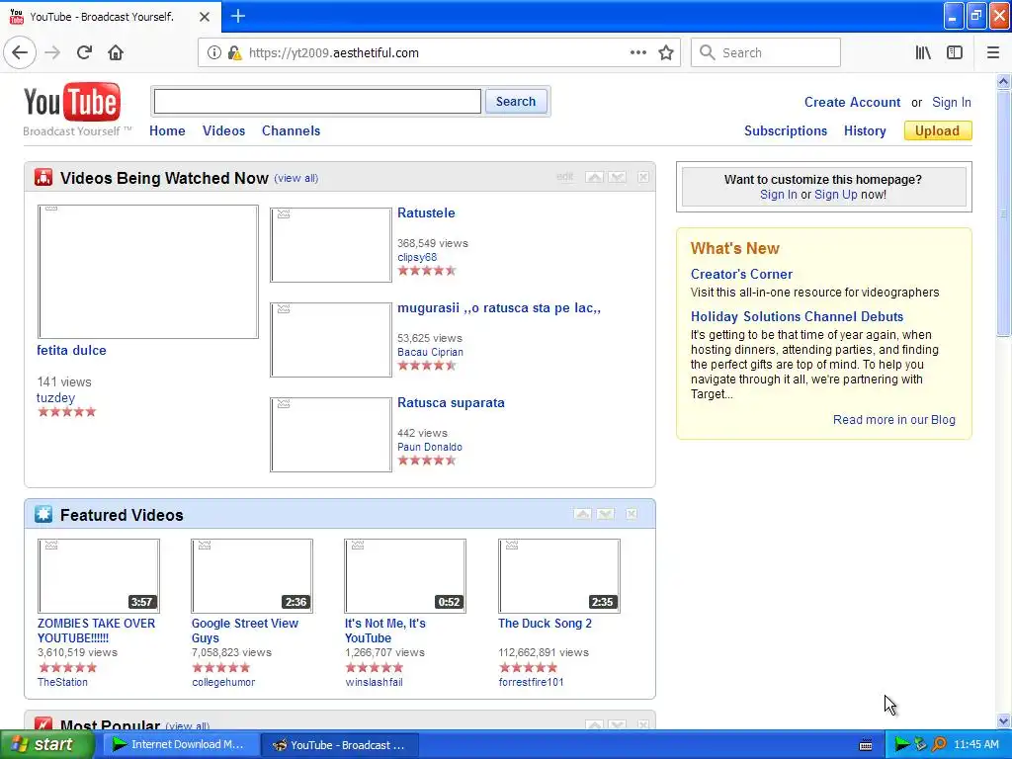
Task: Open the fetita dulce video thumbnail
Action: 148,272
